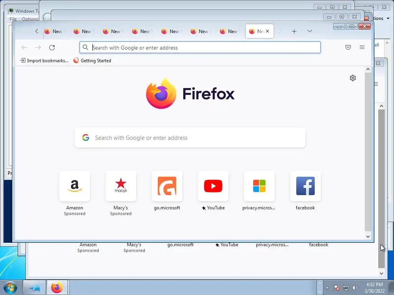Go forward one page
Screen dimensions: 394x295
click(38, 47)
